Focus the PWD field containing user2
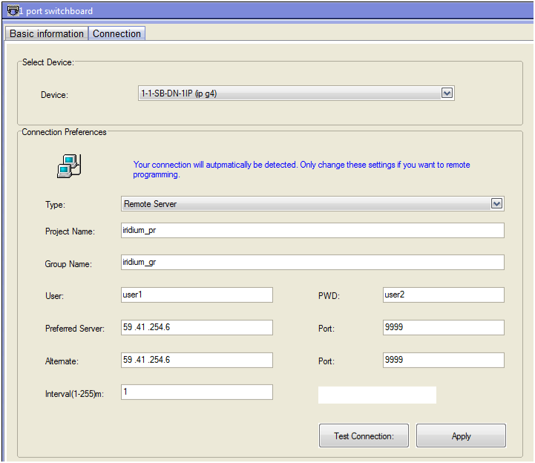The image size is (535, 463). 444,295
